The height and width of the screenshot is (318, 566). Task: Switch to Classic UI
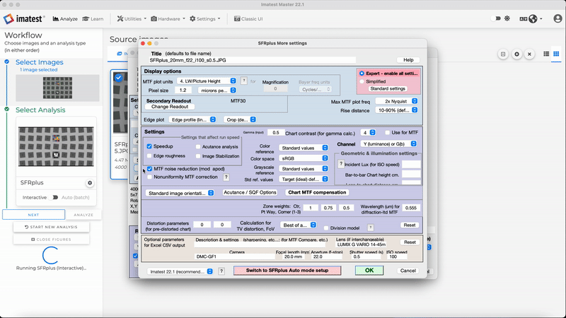coord(248,19)
